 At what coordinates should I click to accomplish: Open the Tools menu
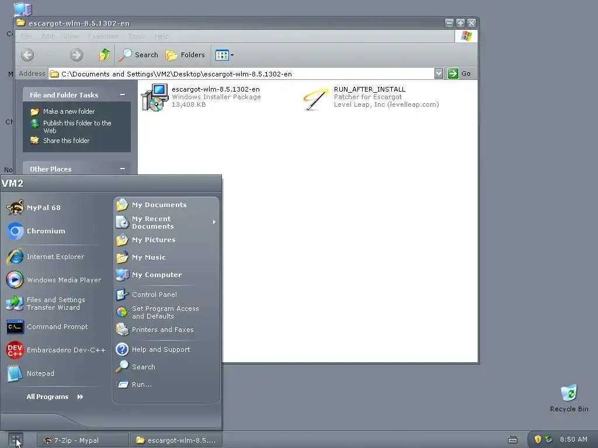[136, 36]
